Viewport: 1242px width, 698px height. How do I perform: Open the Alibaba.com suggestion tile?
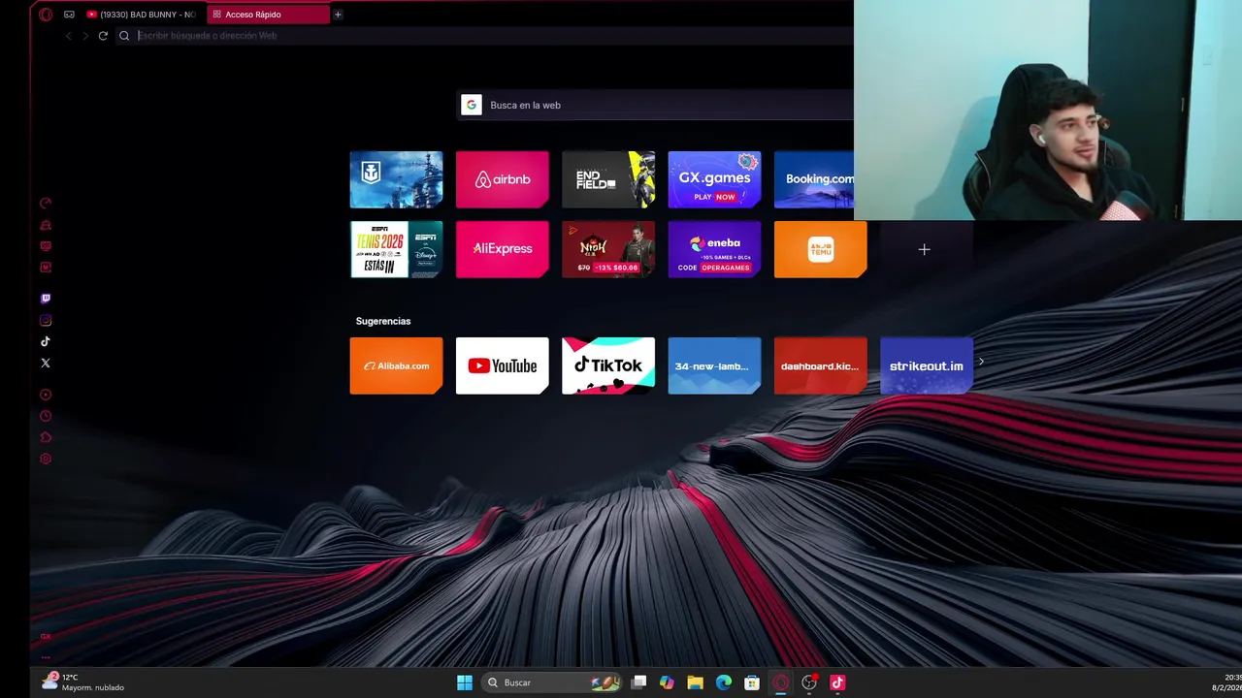point(396,365)
